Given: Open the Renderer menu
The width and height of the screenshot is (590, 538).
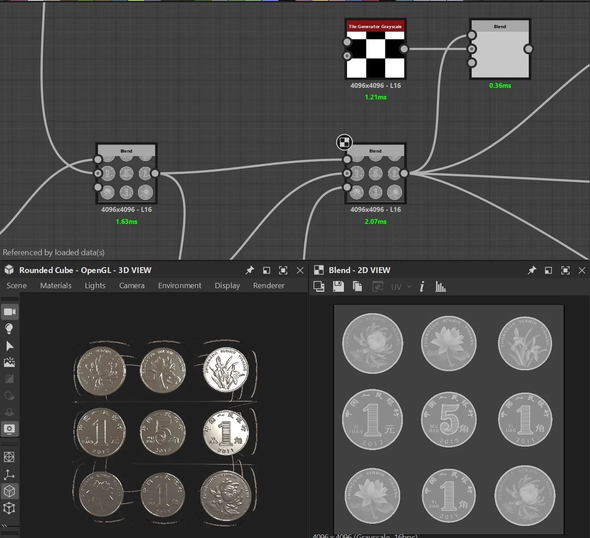Looking at the screenshot, I should tap(269, 286).
